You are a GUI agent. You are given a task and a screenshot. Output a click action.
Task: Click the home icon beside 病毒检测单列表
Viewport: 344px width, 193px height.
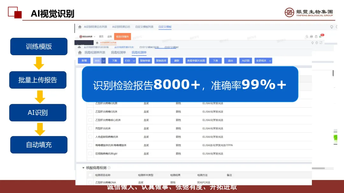tap(80, 52)
